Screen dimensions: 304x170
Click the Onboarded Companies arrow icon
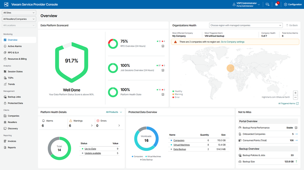point(296,134)
